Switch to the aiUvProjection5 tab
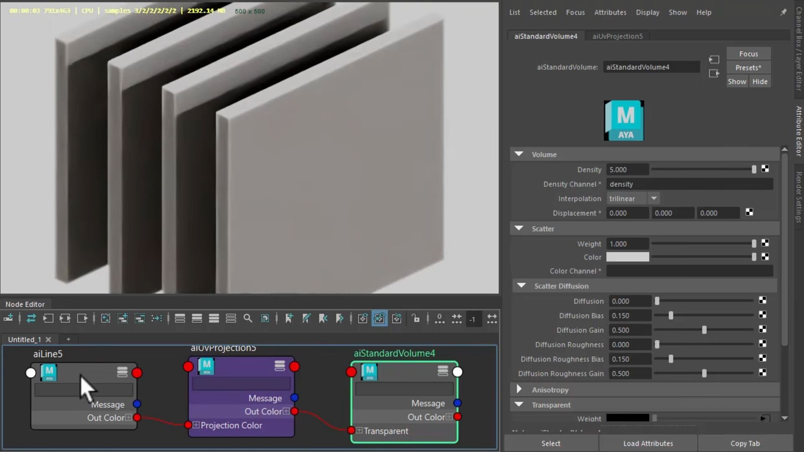 617,36
